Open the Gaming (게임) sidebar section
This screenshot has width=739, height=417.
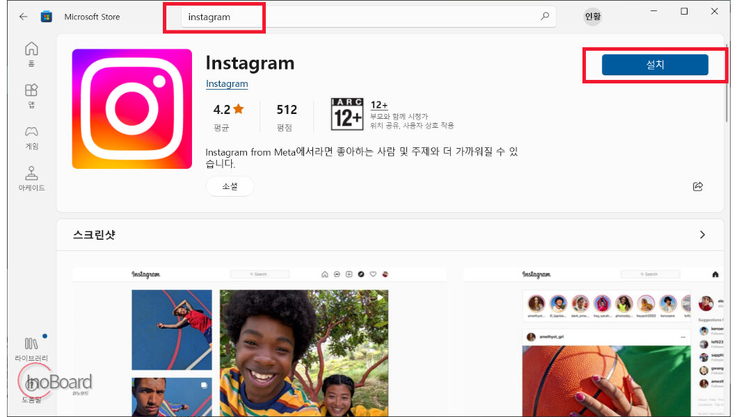pyautogui.click(x=31, y=138)
